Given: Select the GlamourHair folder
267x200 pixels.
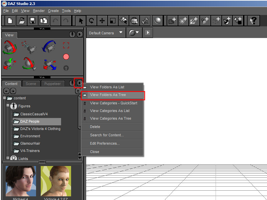Looking at the screenshot, I should tap(27, 143).
